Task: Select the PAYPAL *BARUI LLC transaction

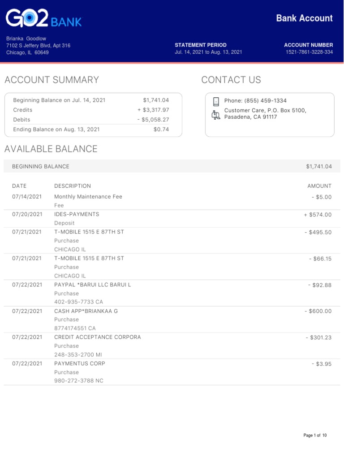Action: 92,285
